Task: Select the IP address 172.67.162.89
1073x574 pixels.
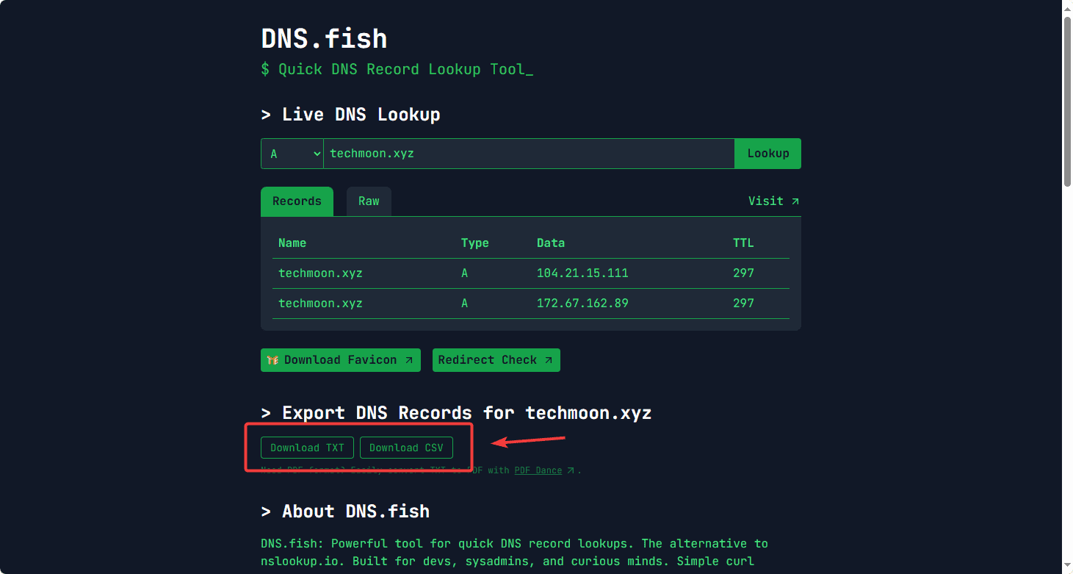Action: pyautogui.click(x=582, y=304)
